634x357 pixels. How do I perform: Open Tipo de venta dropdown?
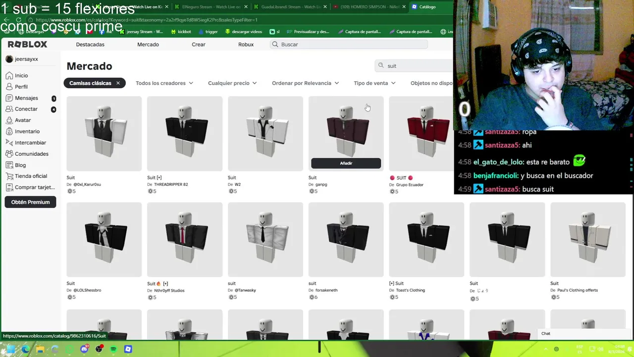374,83
